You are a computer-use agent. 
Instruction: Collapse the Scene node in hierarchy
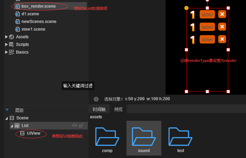pyautogui.click(x=6, y=118)
